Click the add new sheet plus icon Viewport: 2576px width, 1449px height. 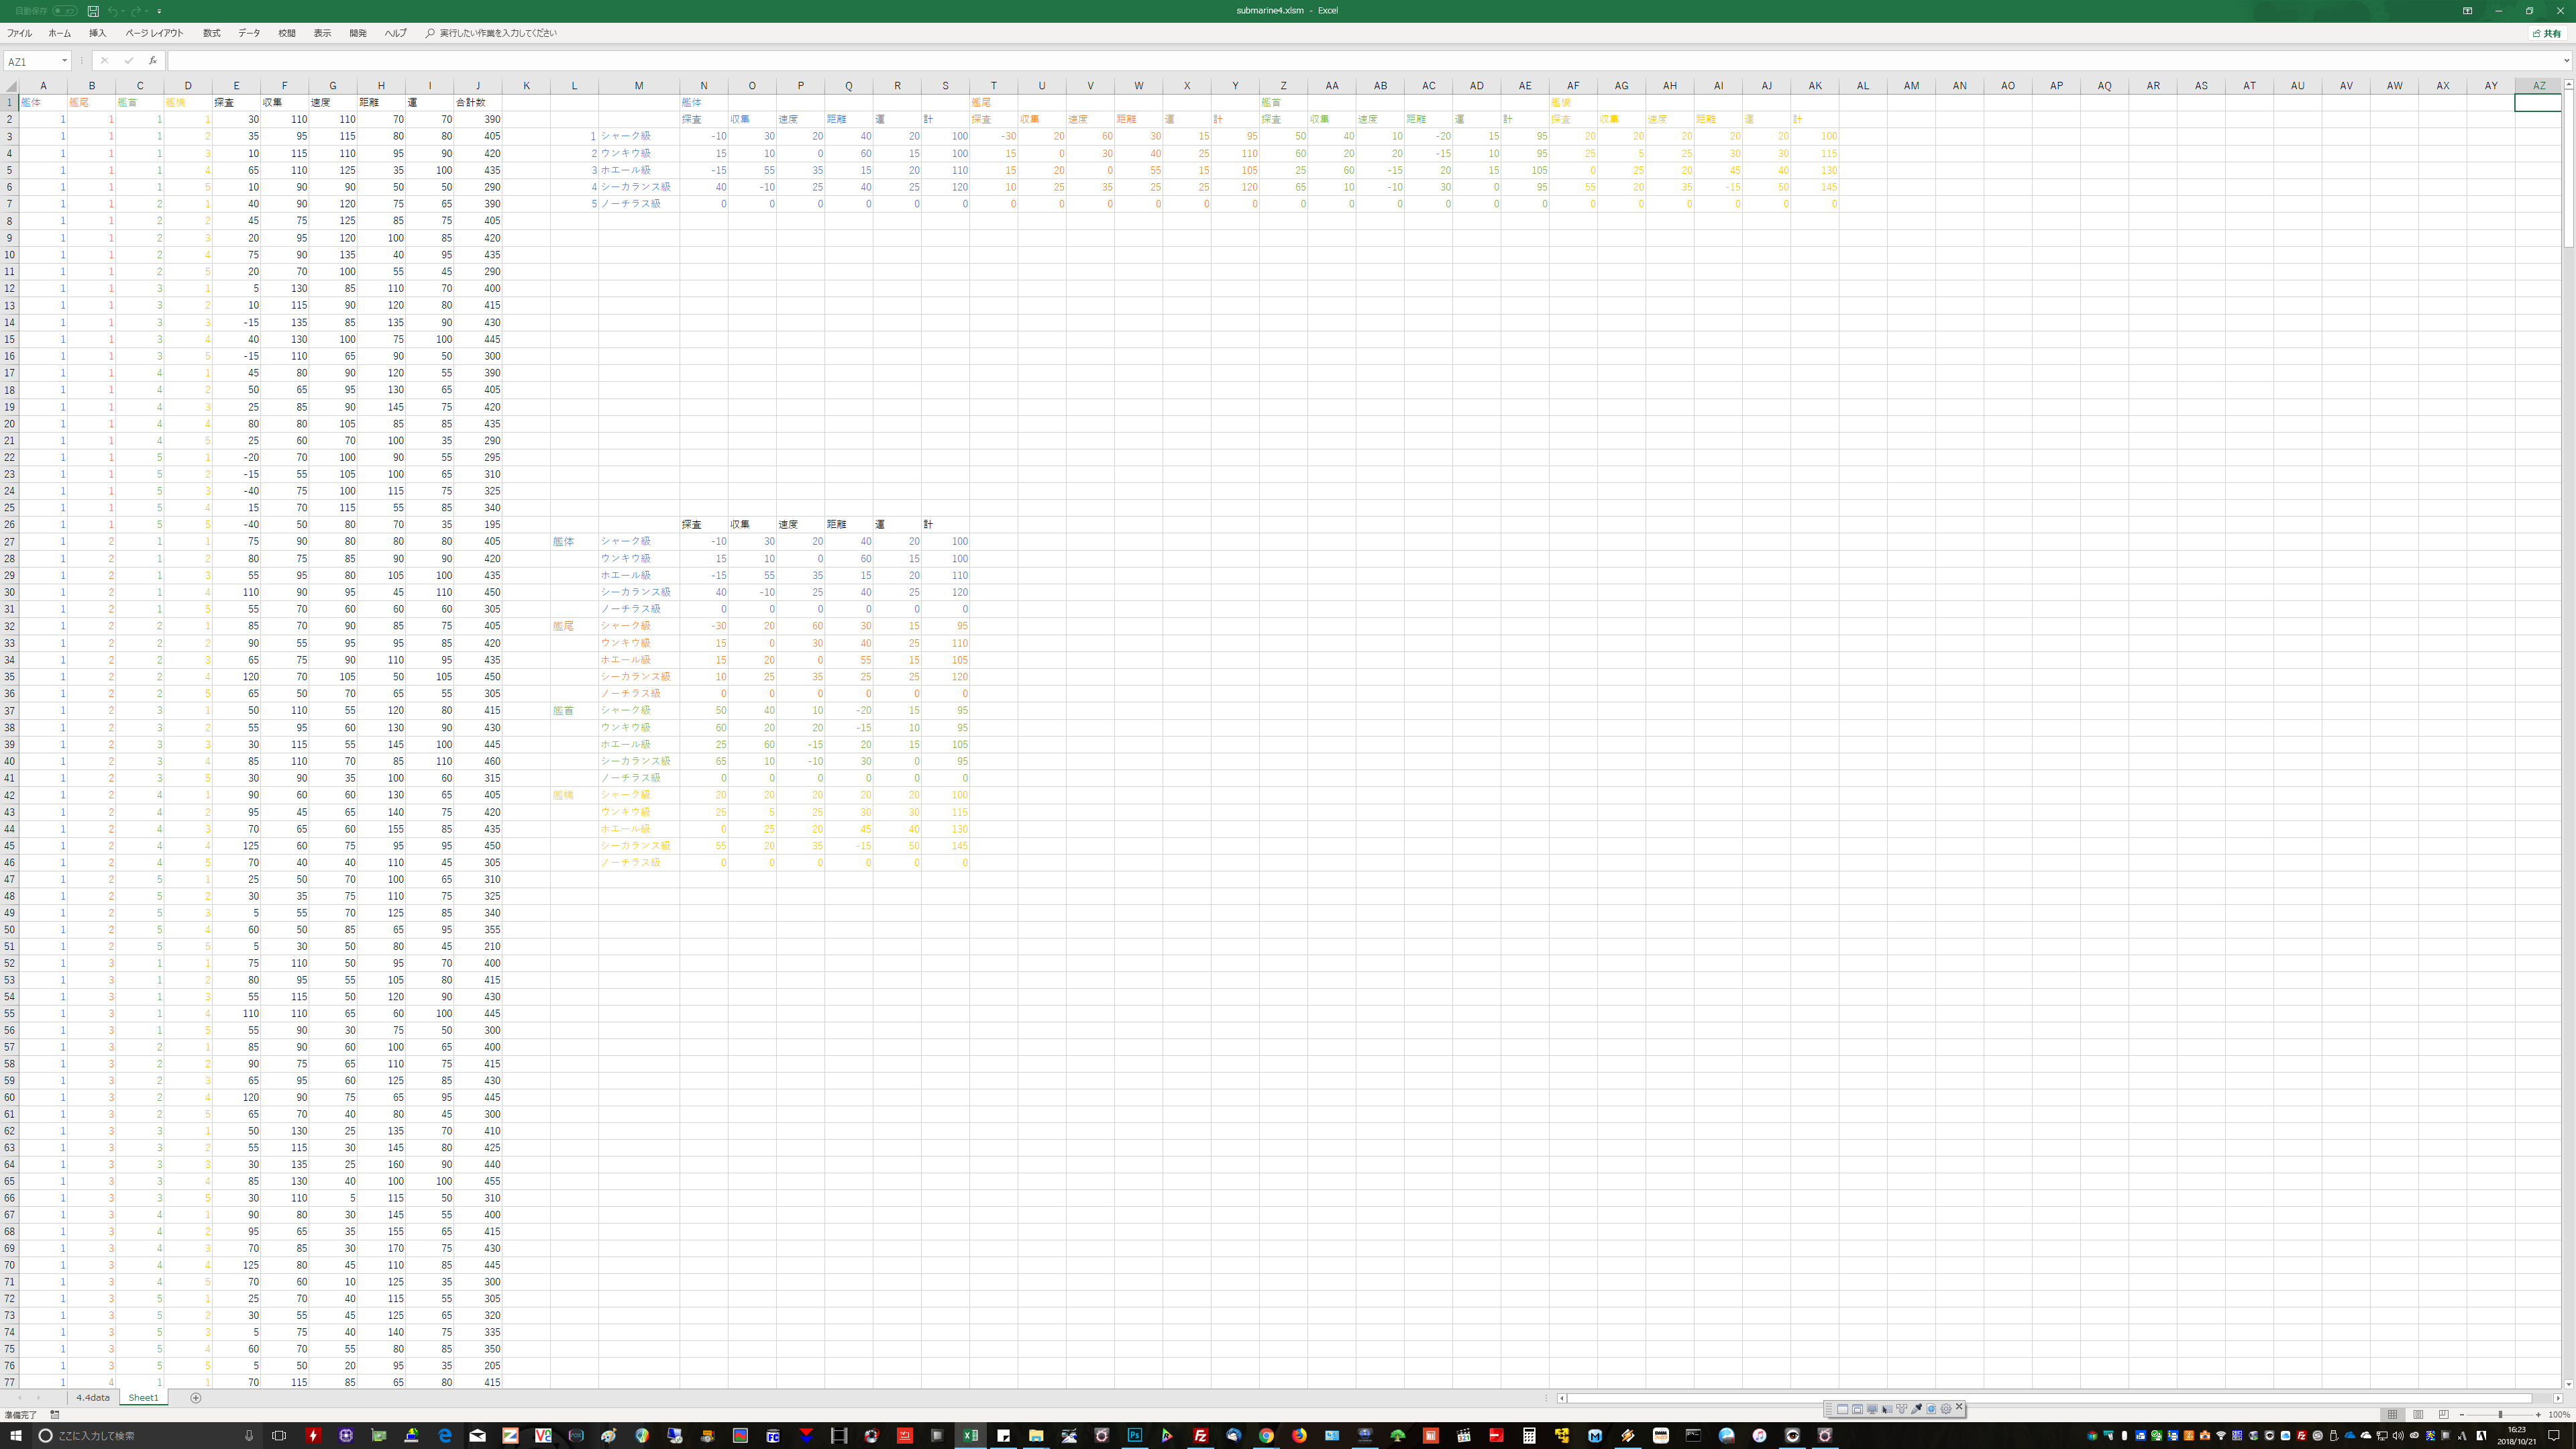click(x=196, y=1397)
